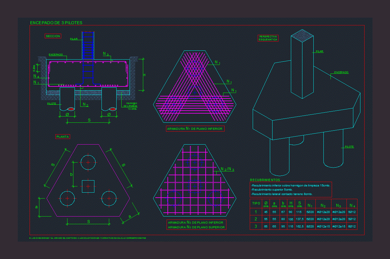Screen dimensions: 390x259
Task: Select the 'RECUBRIMIENTOS' heading
Action: (x=265, y=180)
